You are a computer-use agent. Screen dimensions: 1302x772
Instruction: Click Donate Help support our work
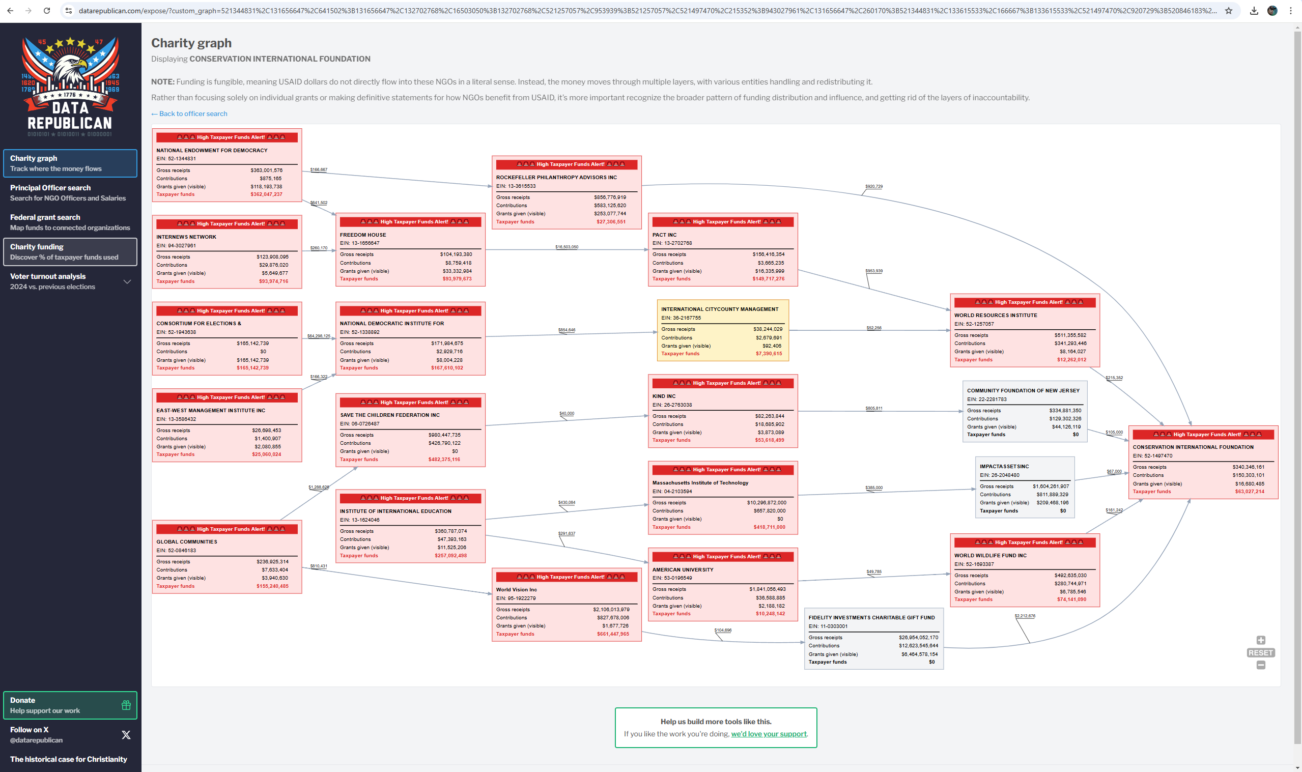[70, 705]
